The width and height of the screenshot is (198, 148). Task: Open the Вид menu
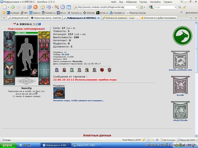(x=121, y=2)
